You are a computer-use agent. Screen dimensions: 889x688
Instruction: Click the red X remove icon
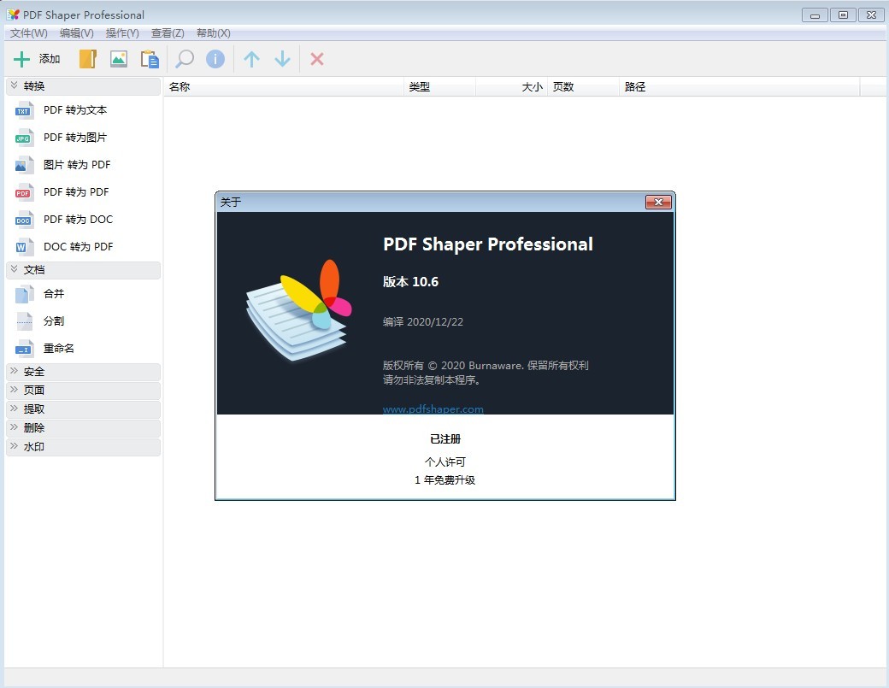pos(317,59)
